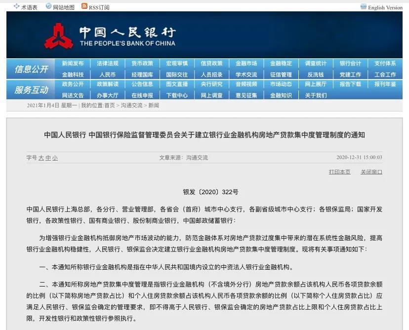Set font size to large 大
This screenshot has width=409, height=330.
click(41, 158)
